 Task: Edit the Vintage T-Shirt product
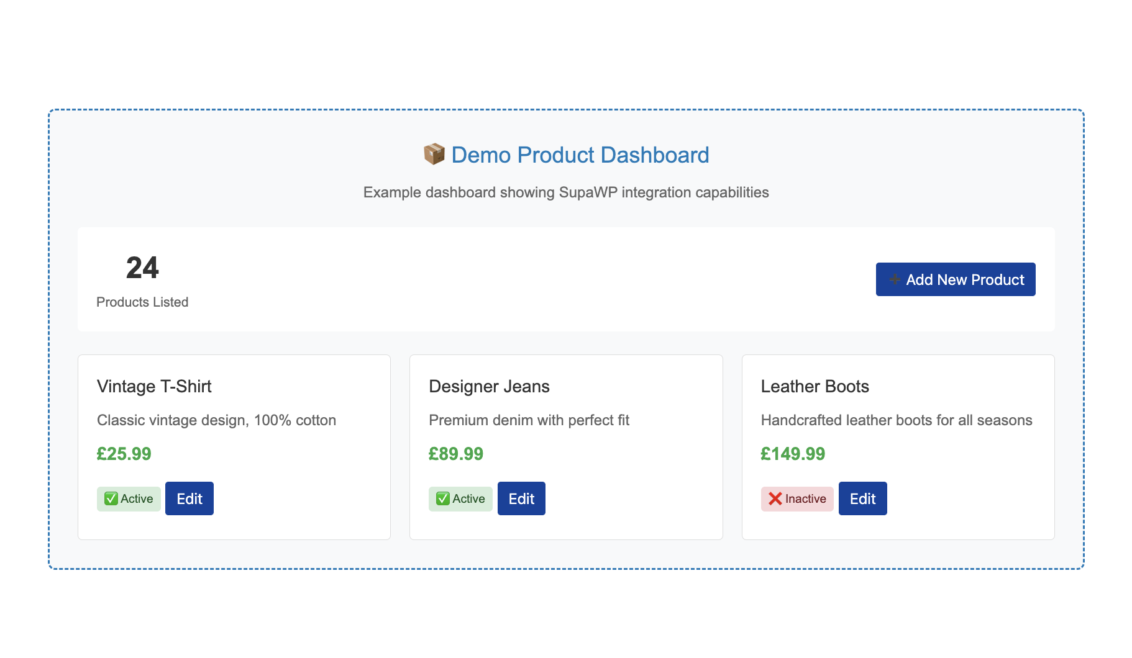coord(189,498)
